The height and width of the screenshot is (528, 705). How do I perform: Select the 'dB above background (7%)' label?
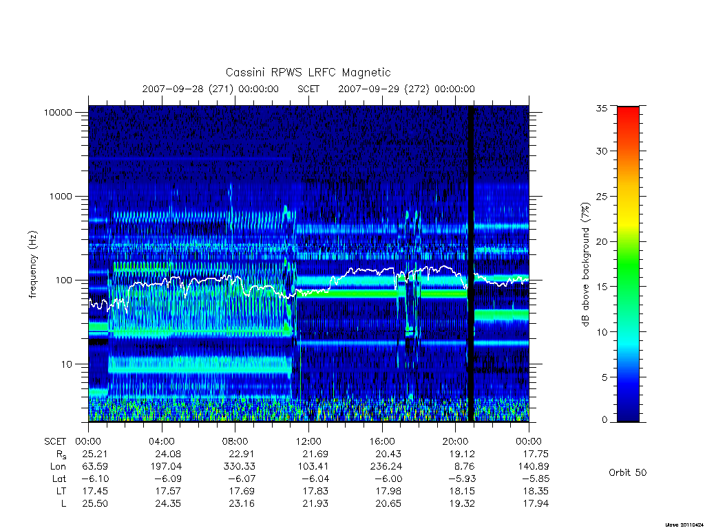[585, 264]
